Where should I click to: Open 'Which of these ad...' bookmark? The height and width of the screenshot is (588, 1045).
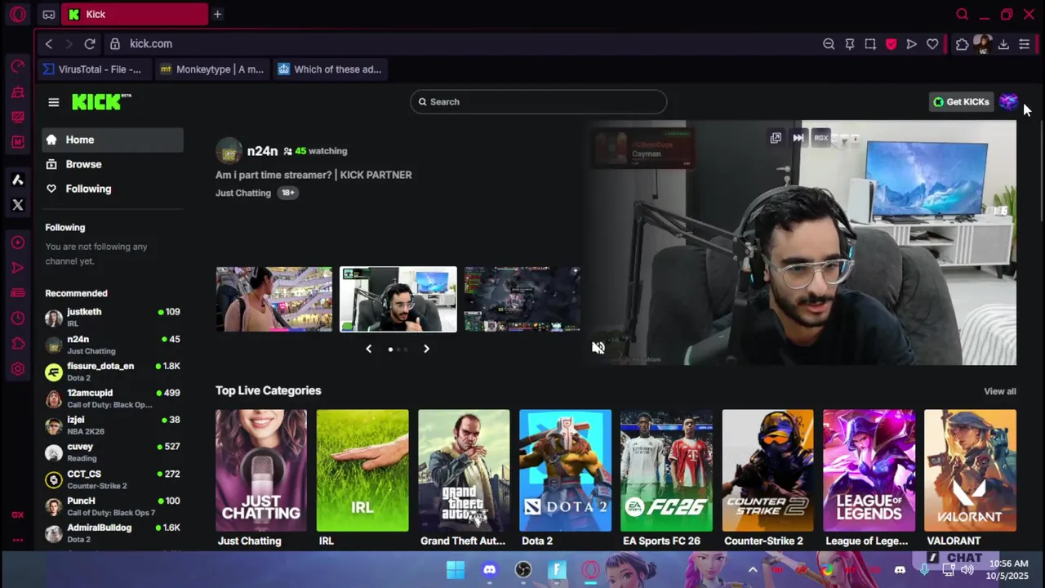(x=330, y=69)
